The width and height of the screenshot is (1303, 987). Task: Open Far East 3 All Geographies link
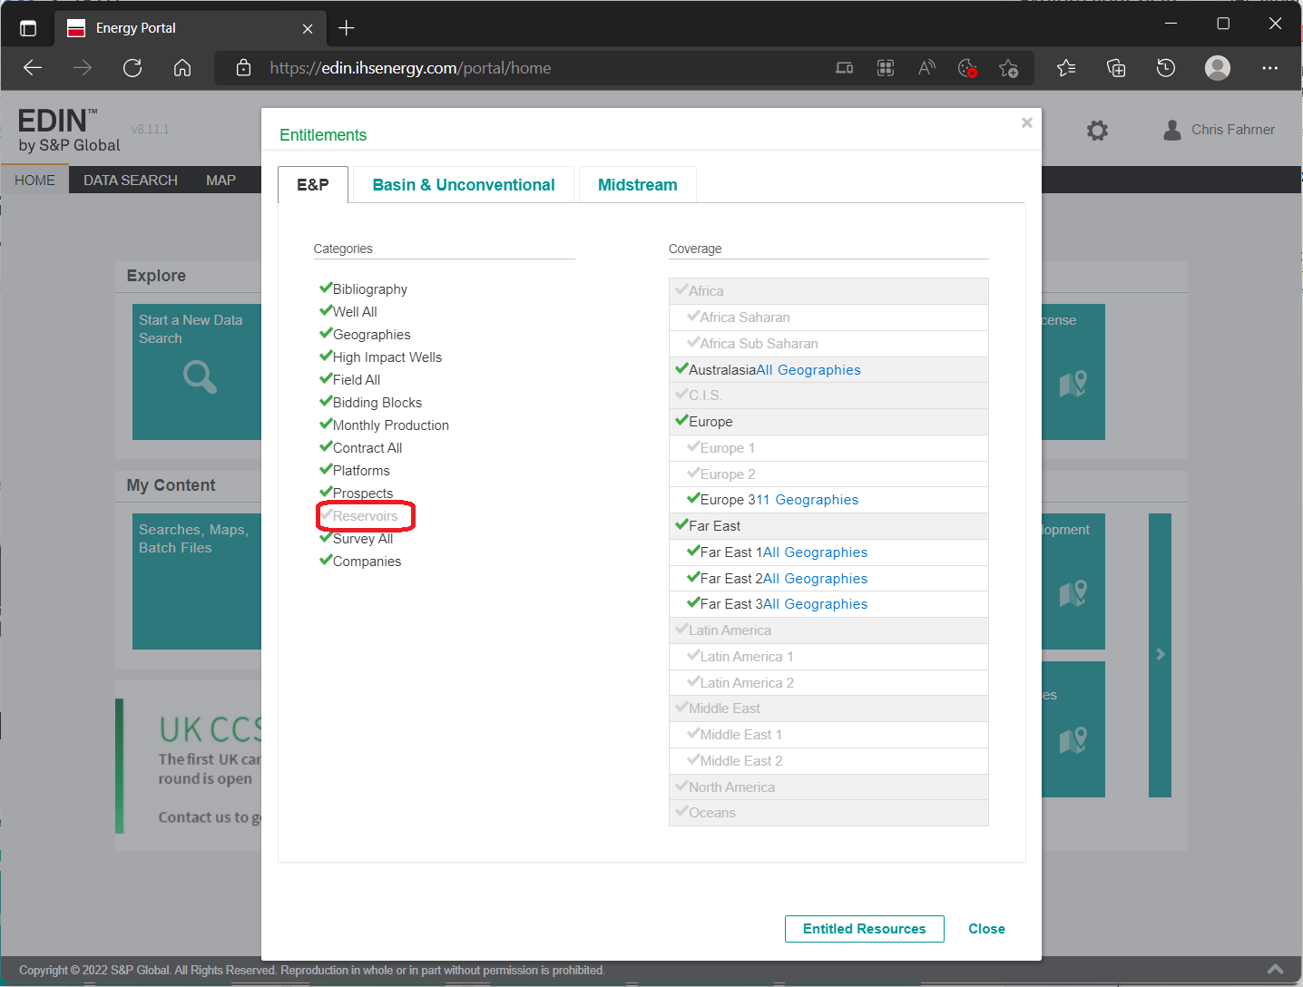pyautogui.click(x=816, y=603)
